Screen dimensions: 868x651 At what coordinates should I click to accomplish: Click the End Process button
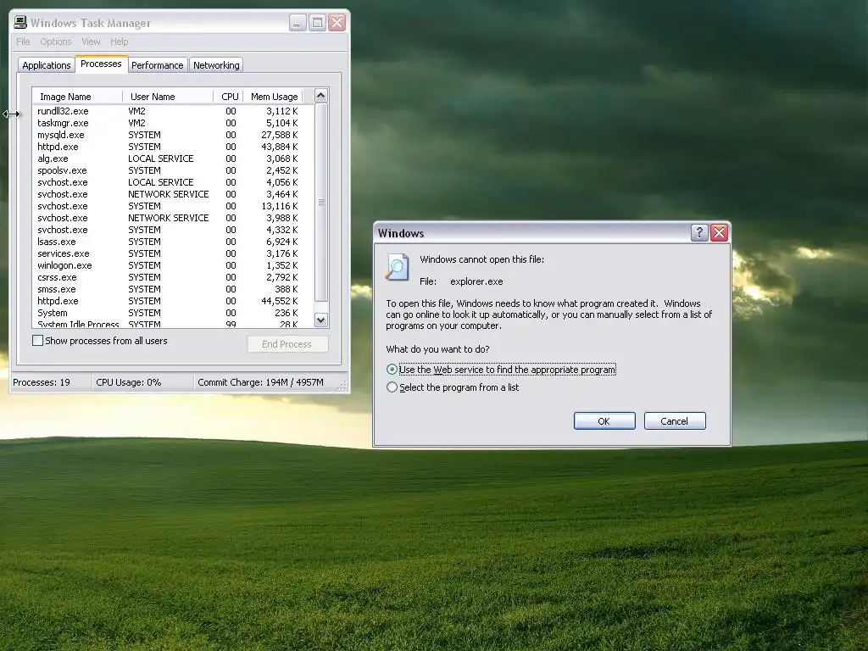(x=287, y=344)
